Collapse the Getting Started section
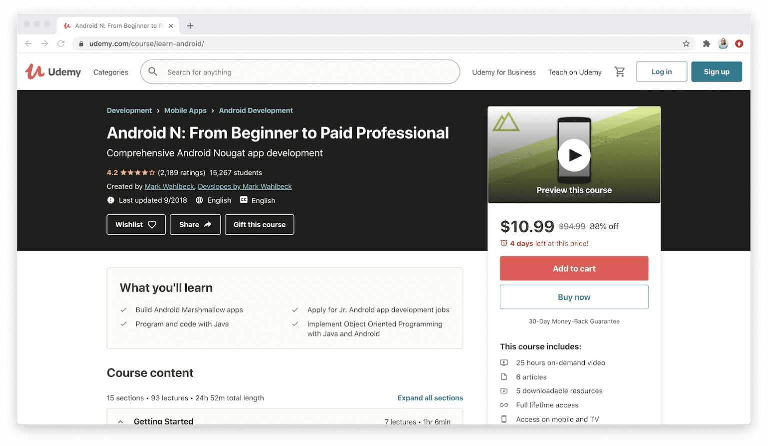 click(x=120, y=421)
